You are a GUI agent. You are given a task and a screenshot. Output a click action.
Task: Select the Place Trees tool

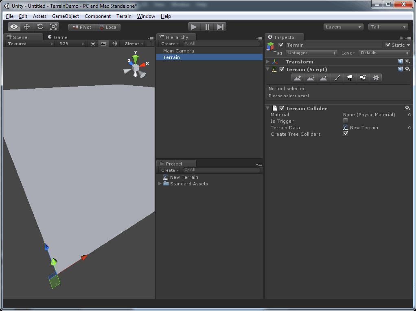click(350, 78)
